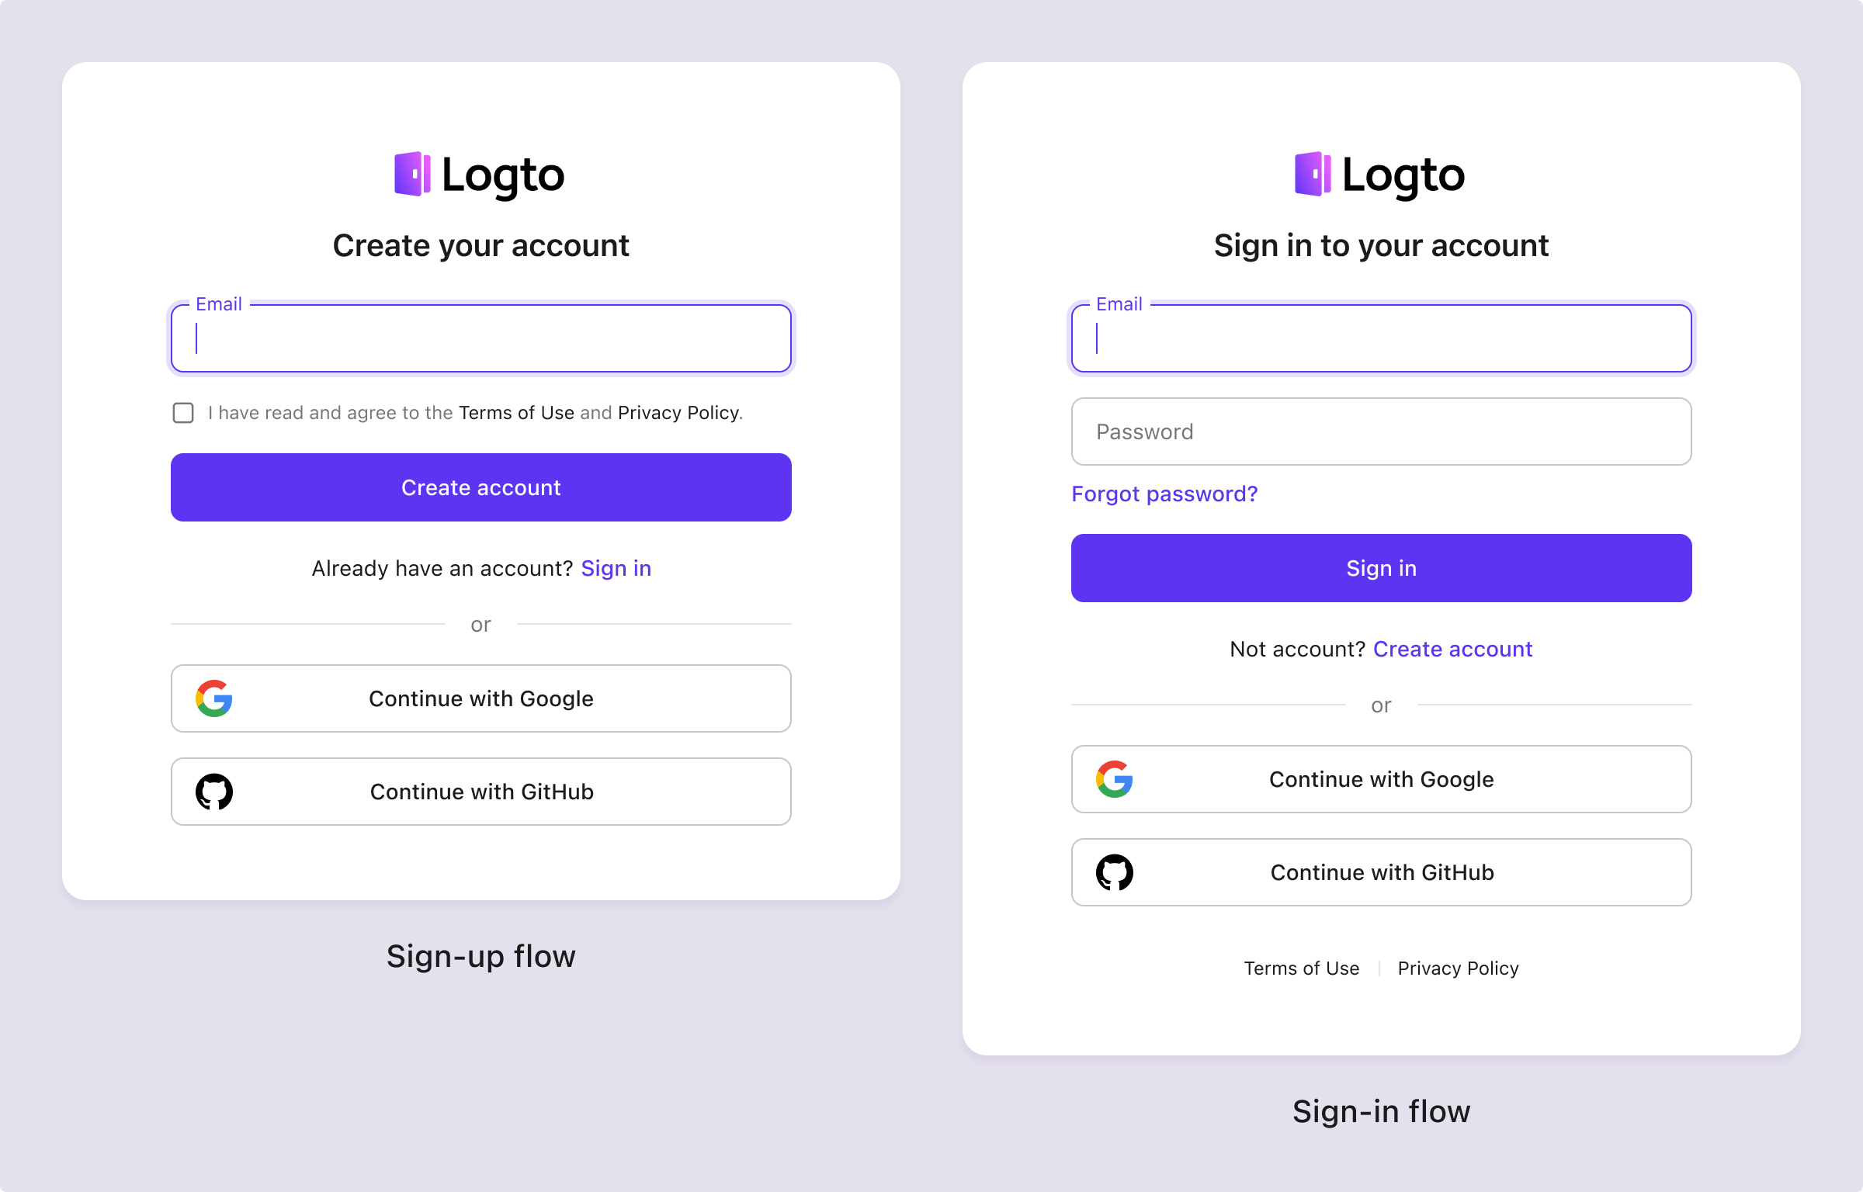Expand the Password input field sign-in
The width and height of the screenshot is (1863, 1192).
[x=1381, y=431]
